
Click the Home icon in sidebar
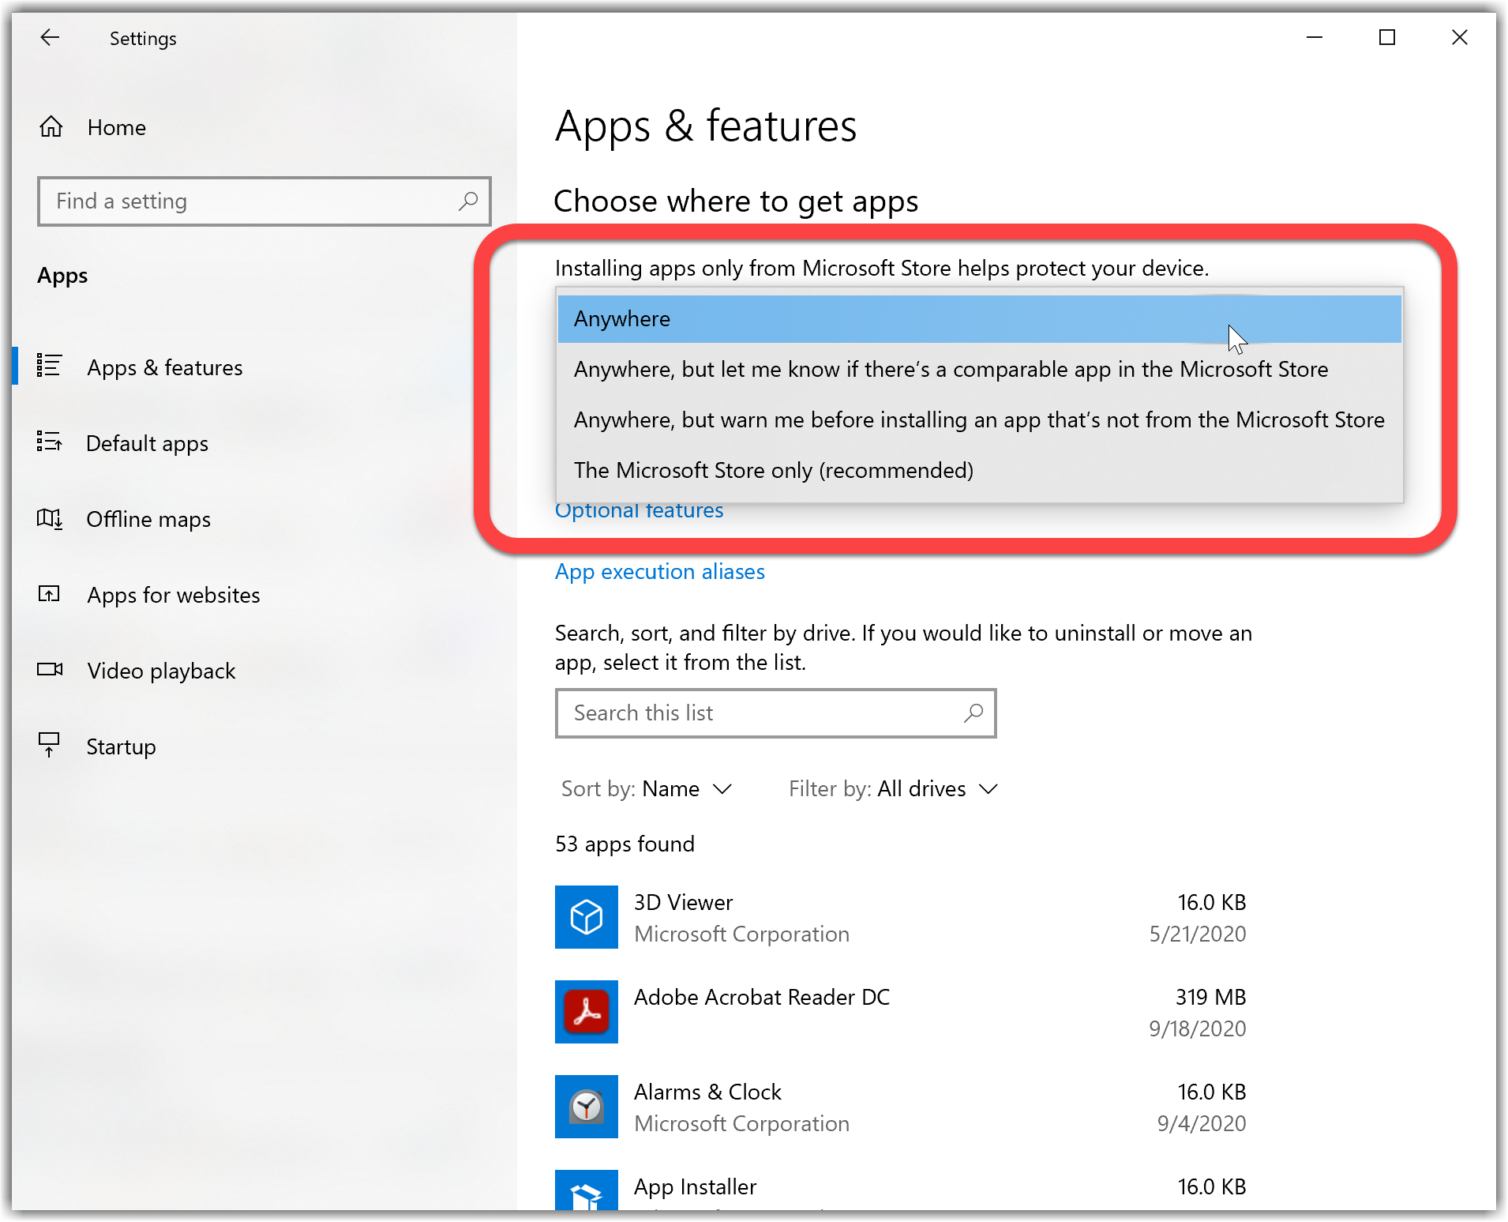51,126
